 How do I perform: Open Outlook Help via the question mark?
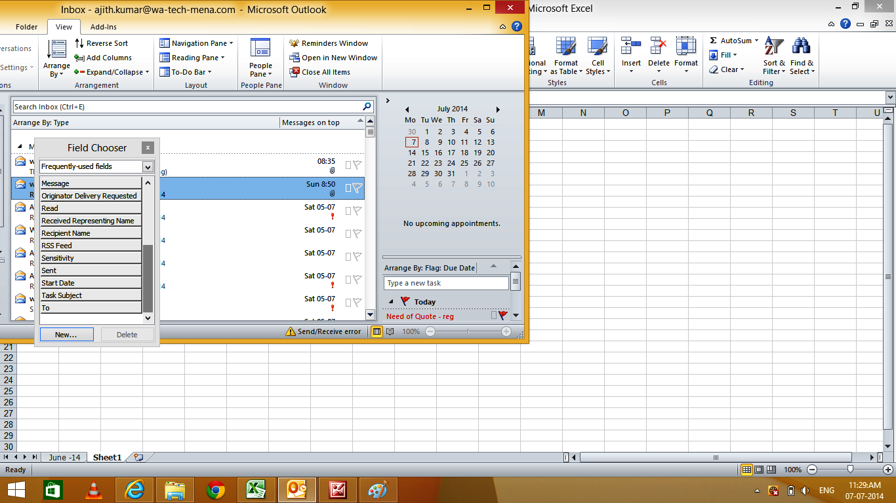tap(517, 27)
